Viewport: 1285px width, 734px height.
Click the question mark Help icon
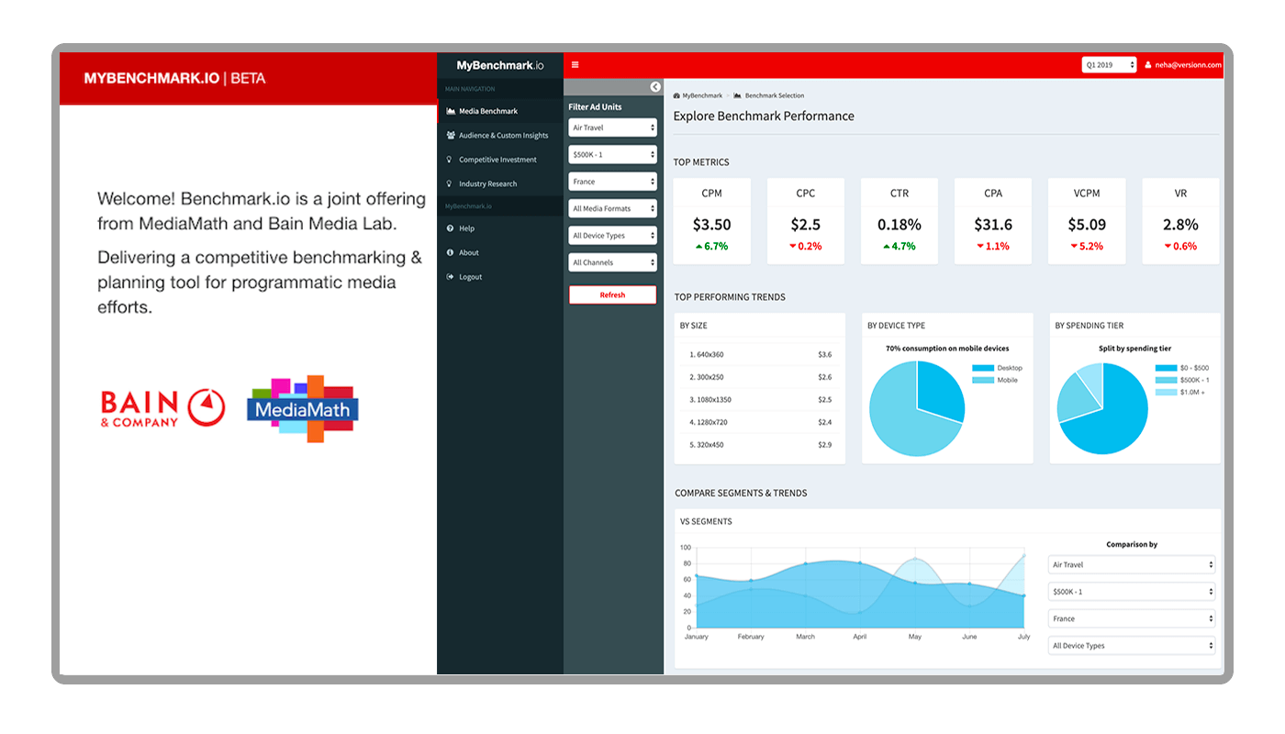tap(450, 228)
